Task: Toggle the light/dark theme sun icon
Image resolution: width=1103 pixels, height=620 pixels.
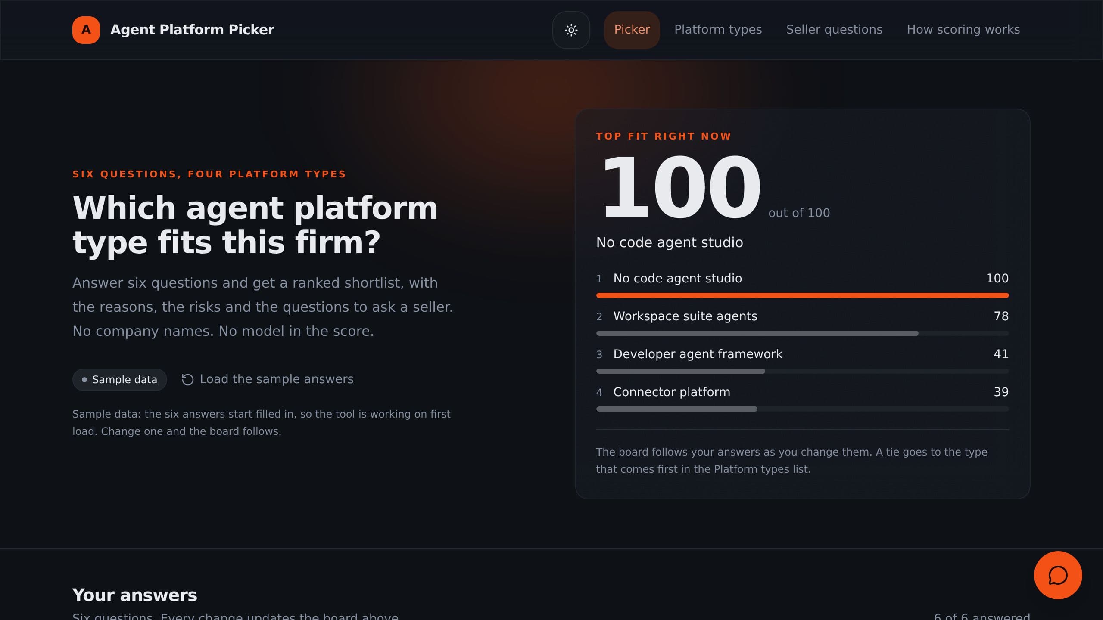Action: point(571,30)
